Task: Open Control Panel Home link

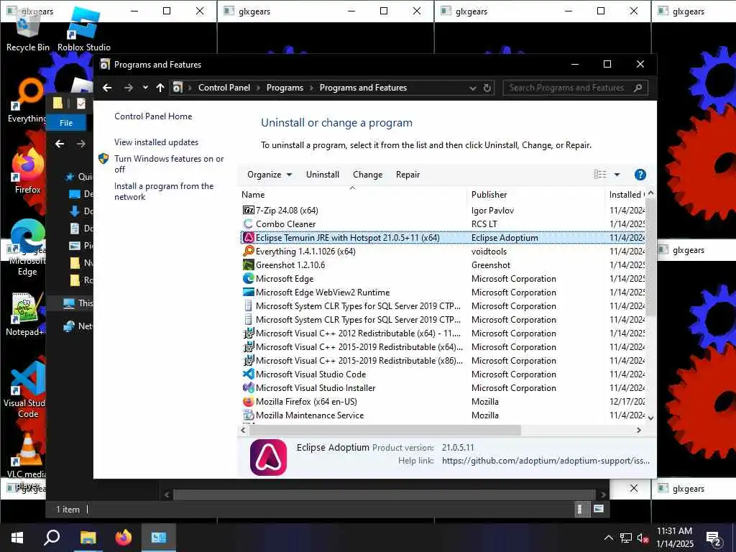Action: [153, 116]
